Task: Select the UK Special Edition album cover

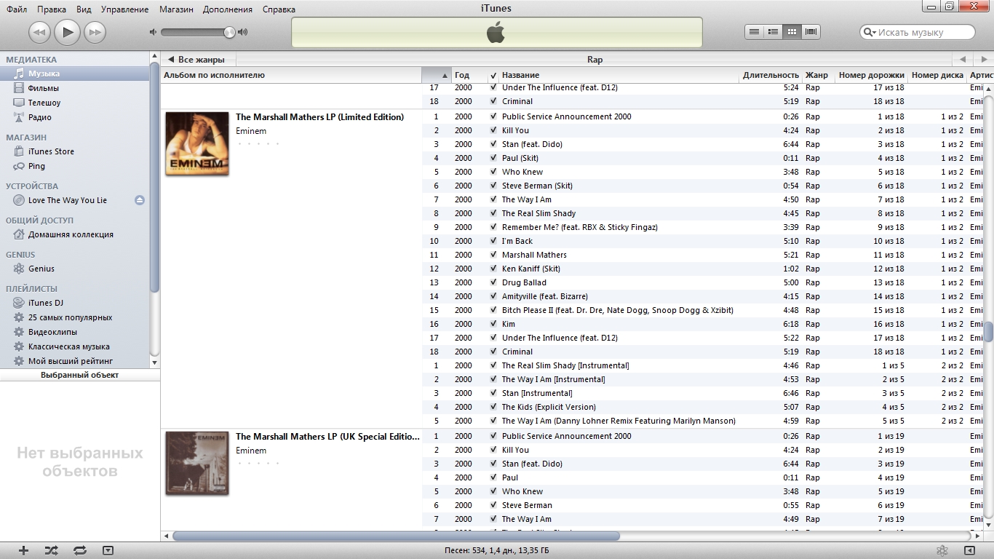Action: pos(197,463)
